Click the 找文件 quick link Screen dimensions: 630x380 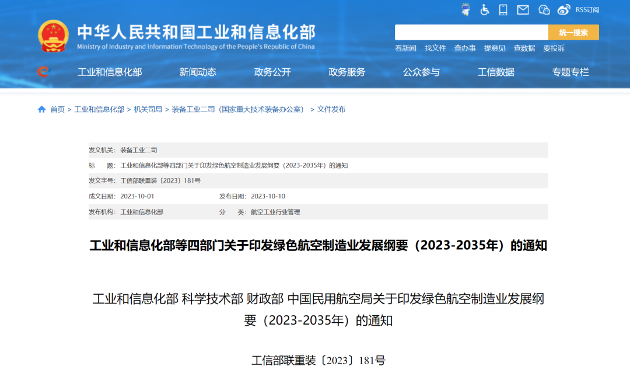[x=435, y=48]
